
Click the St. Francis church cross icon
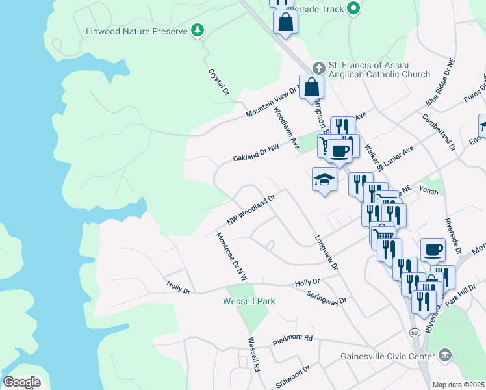point(318,68)
